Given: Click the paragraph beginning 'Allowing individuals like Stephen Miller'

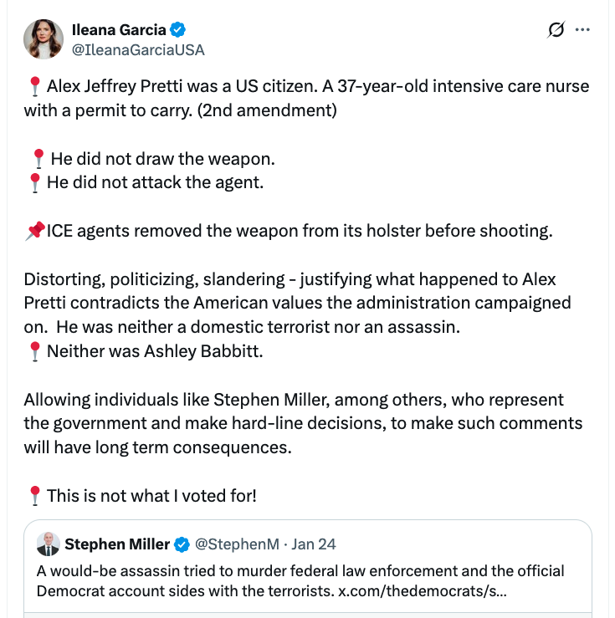Looking at the screenshot, I should coord(303,423).
